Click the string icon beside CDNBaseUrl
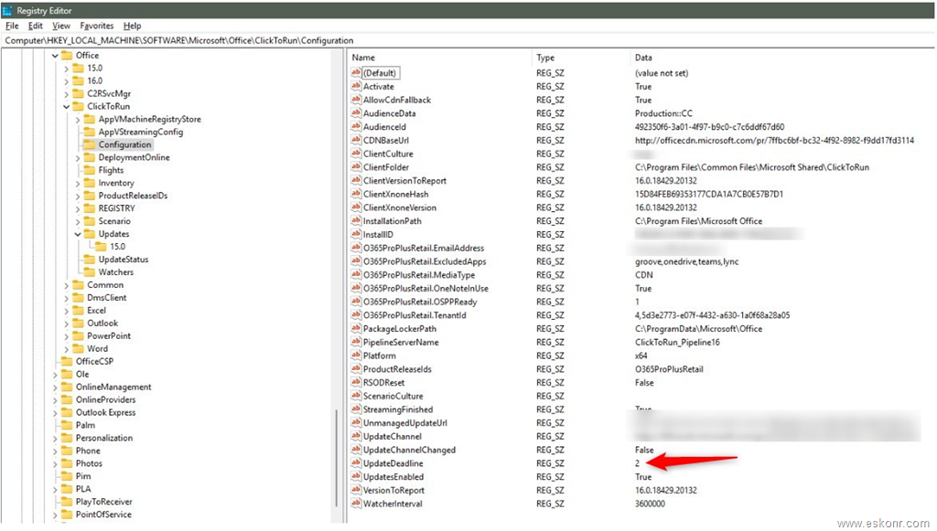Viewport: 937px width, 531px height. 356,141
